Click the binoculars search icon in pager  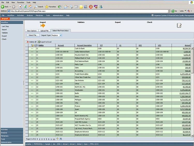61,139
